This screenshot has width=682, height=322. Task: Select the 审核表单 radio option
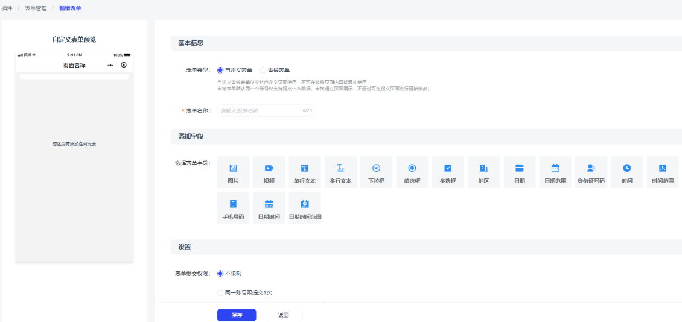[263, 70]
